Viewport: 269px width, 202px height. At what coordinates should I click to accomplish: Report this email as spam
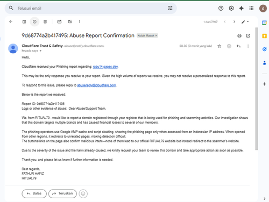(x=34, y=21)
